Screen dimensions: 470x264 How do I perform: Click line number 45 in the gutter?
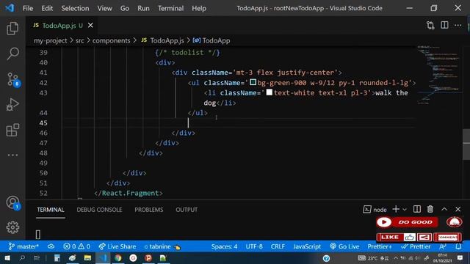click(x=43, y=122)
